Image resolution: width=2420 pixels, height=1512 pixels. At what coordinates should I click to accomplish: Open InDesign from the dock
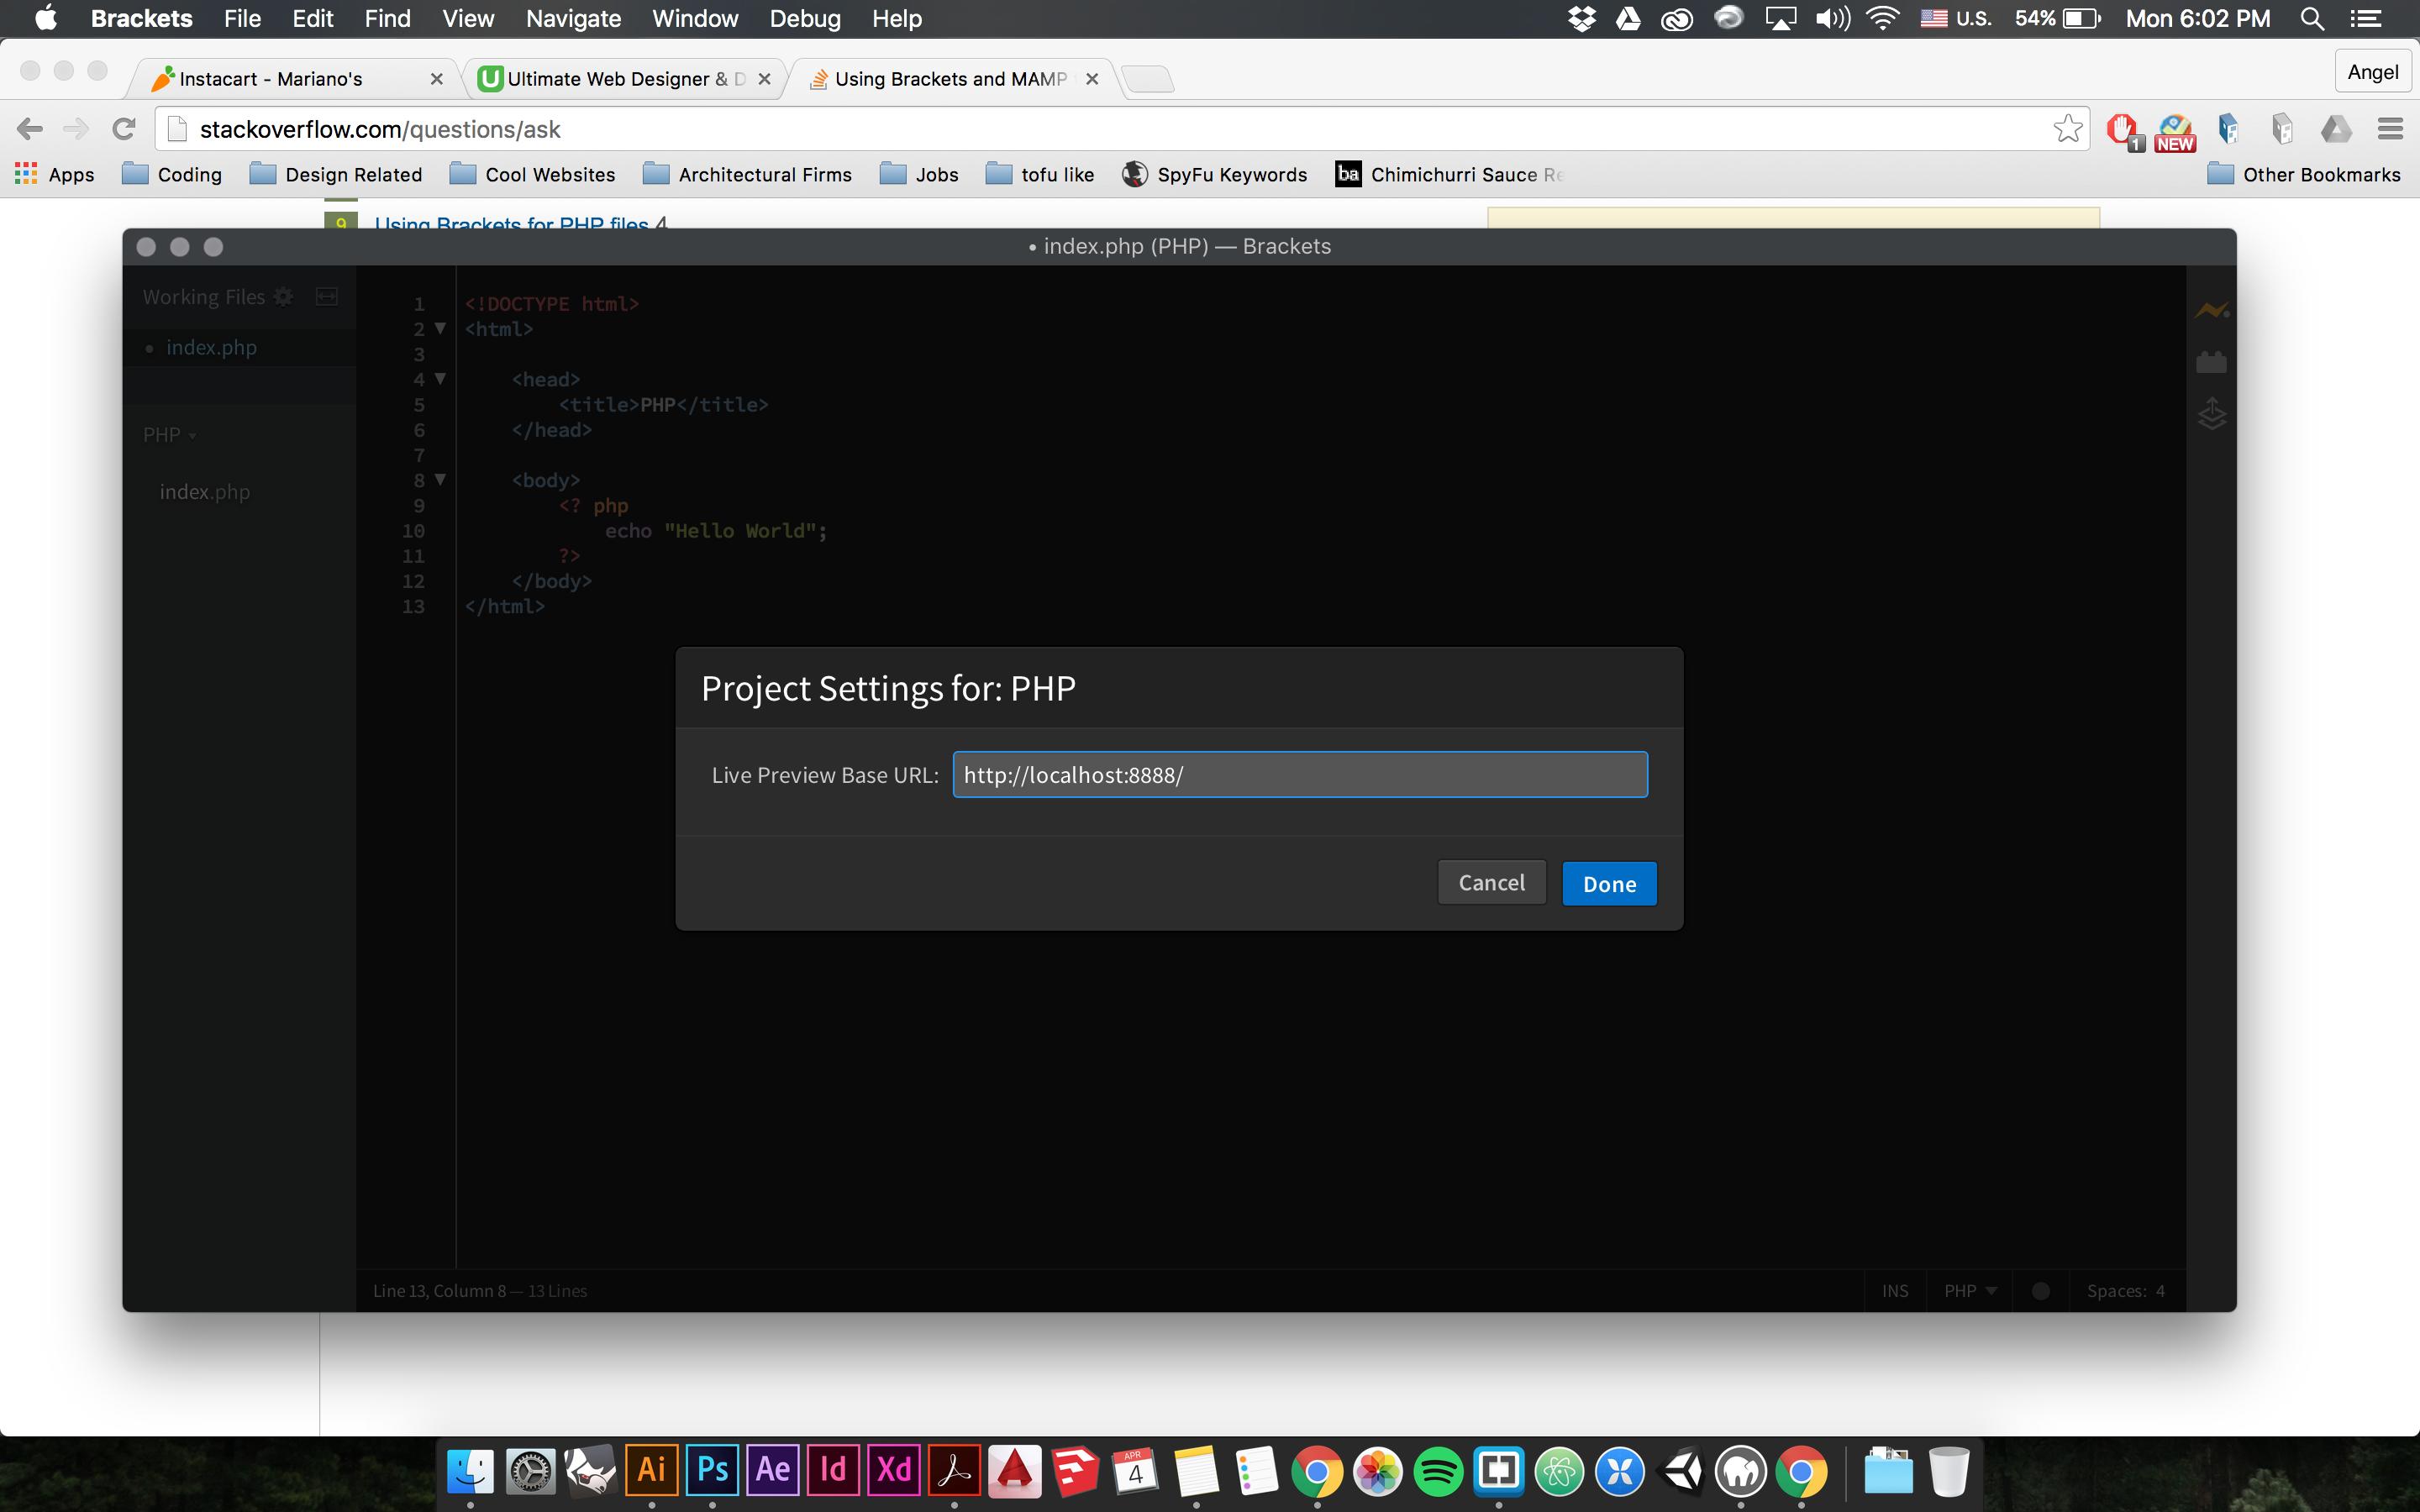831,1472
